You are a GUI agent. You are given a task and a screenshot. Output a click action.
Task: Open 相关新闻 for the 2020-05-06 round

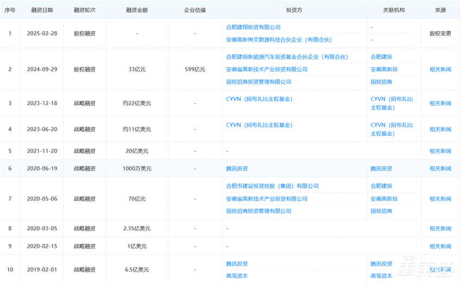(x=440, y=199)
